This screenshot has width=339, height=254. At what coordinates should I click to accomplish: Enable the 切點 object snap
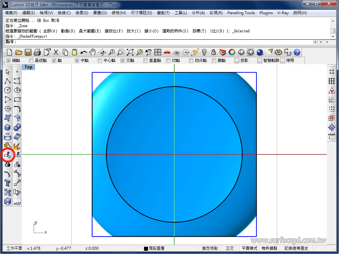pos(168,61)
